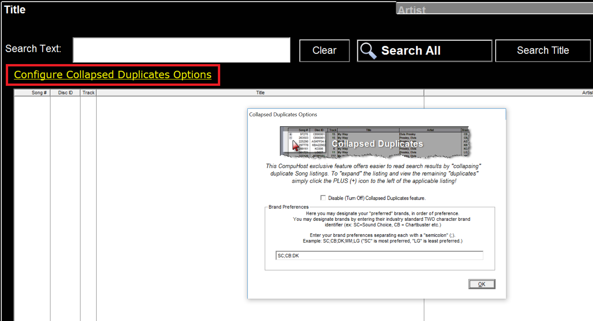593x321 pixels.
Task: Click the red cursor arrow in banner image
Action: click(x=295, y=145)
